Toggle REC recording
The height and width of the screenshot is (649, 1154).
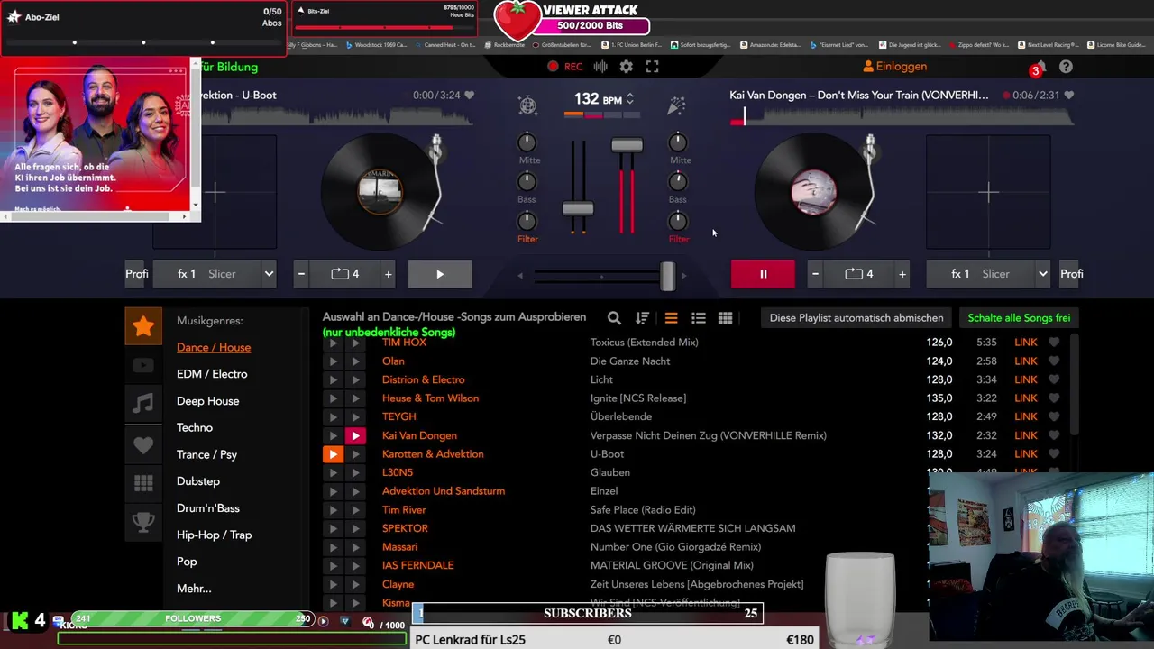coord(565,67)
